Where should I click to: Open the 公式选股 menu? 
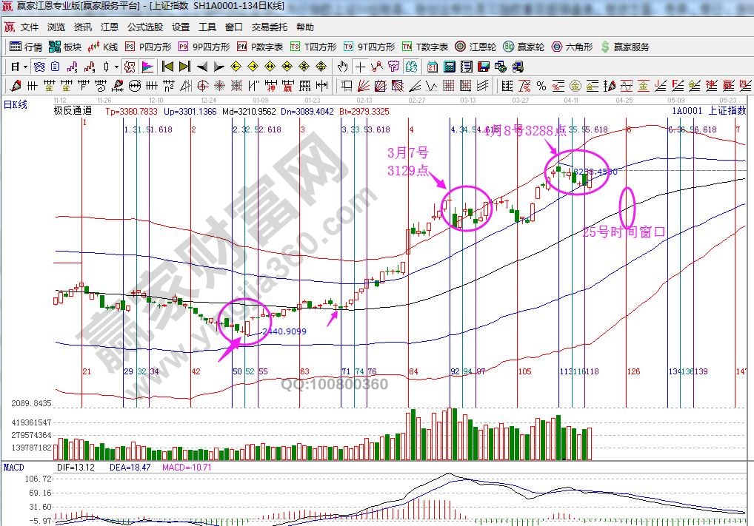144,27
